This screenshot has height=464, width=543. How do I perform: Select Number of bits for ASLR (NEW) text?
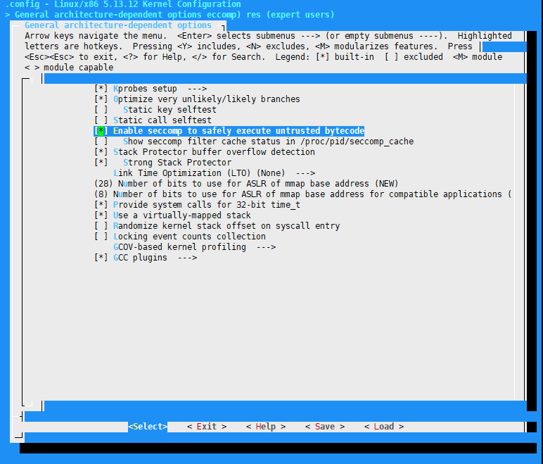258,184
